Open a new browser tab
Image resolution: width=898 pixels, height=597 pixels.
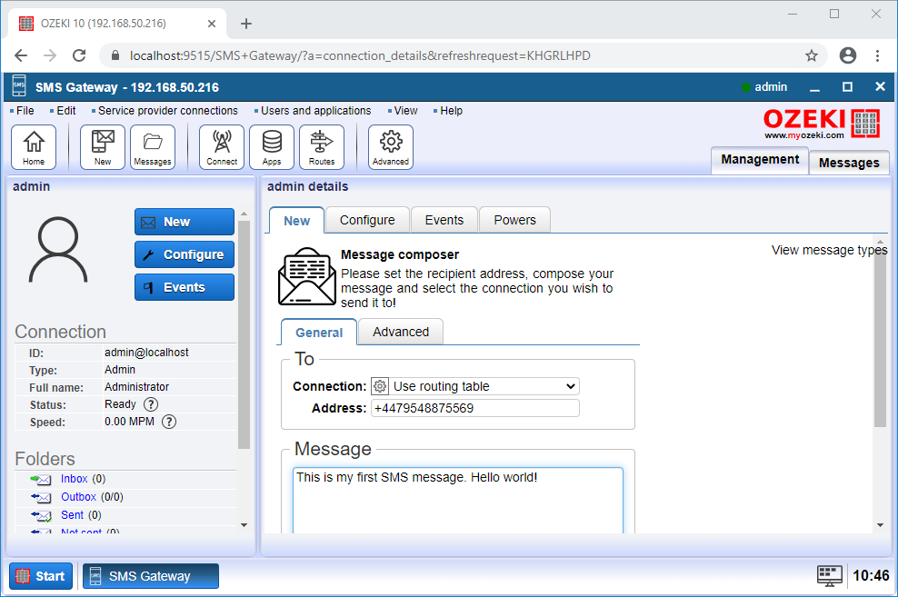[x=246, y=24]
